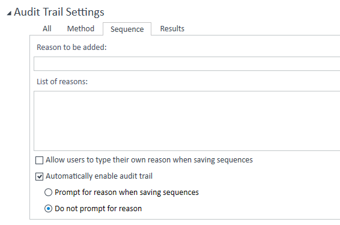This screenshot has height=225, width=340.
Task: Select Prompt for reason when saving sequences radio
Action: pos(48,193)
